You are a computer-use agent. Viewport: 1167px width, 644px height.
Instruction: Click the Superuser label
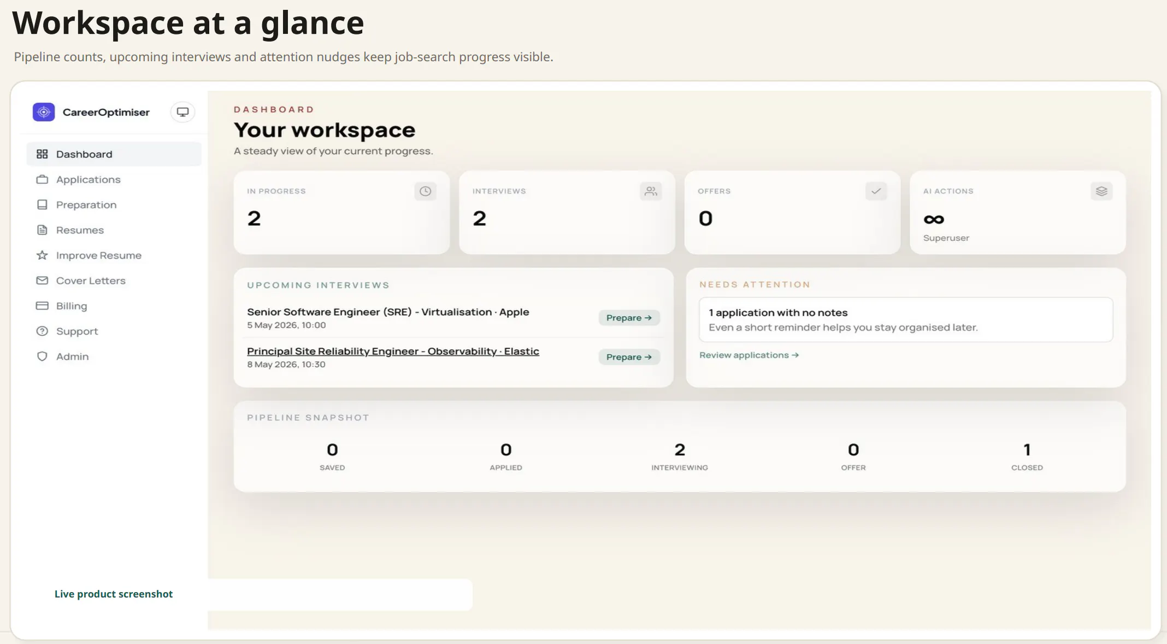[946, 238]
